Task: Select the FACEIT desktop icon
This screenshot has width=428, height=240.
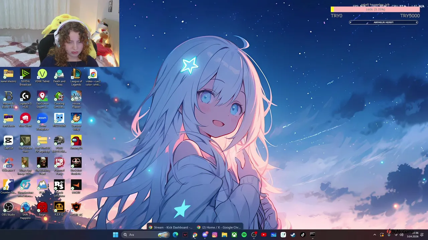Action: coord(76,187)
